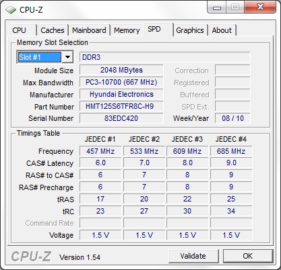Viewport: 281px width, 270px height.
Task: Switch to the Memory tab
Action: tap(127, 30)
